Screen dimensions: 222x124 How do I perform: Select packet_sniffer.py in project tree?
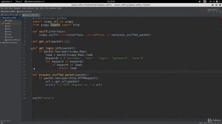point(12,40)
